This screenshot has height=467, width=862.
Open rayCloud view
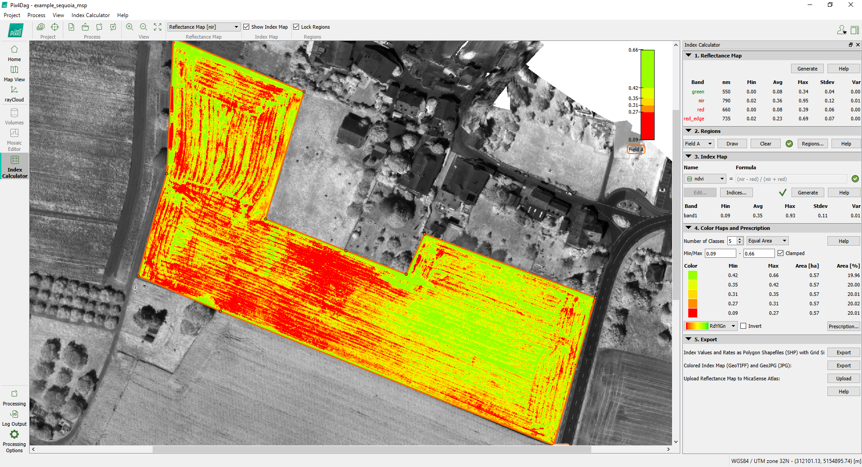[x=14, y=94]
